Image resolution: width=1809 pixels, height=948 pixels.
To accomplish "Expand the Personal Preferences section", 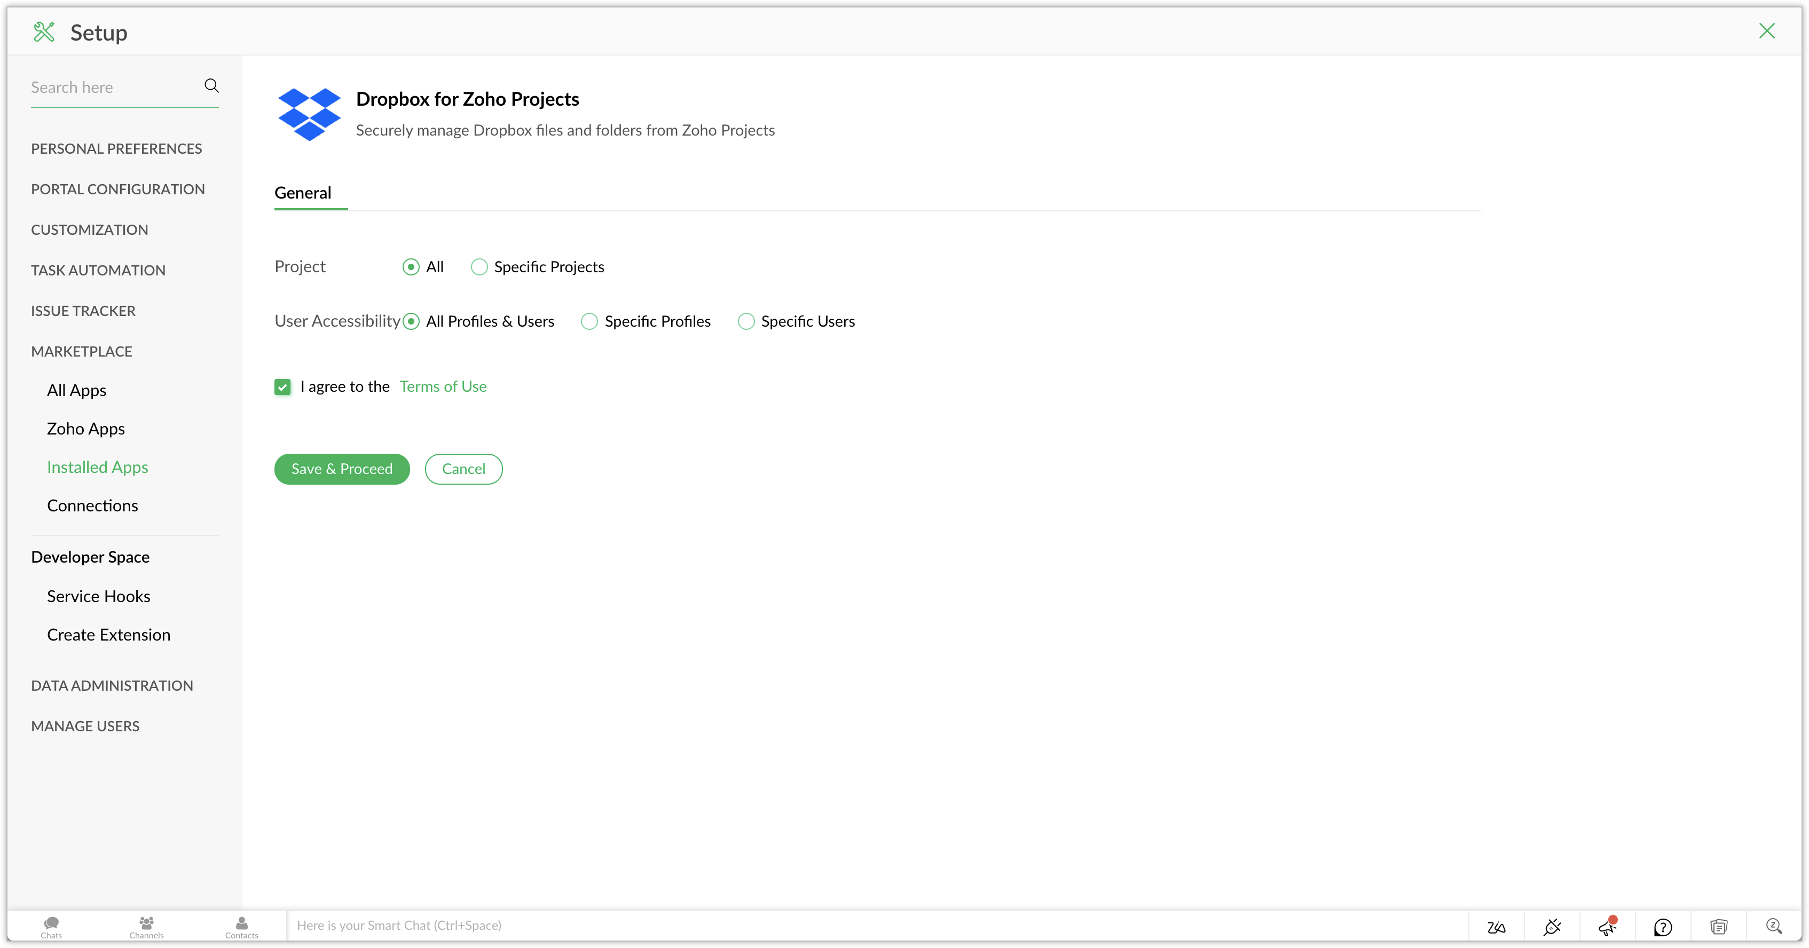I will (116, 149).
